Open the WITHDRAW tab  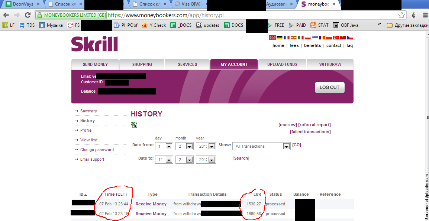[x=330, y=64]
